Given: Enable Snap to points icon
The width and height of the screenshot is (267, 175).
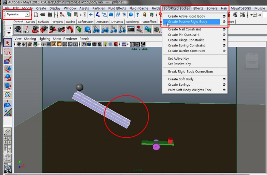Looking at the screenshot, I should 104,15.
